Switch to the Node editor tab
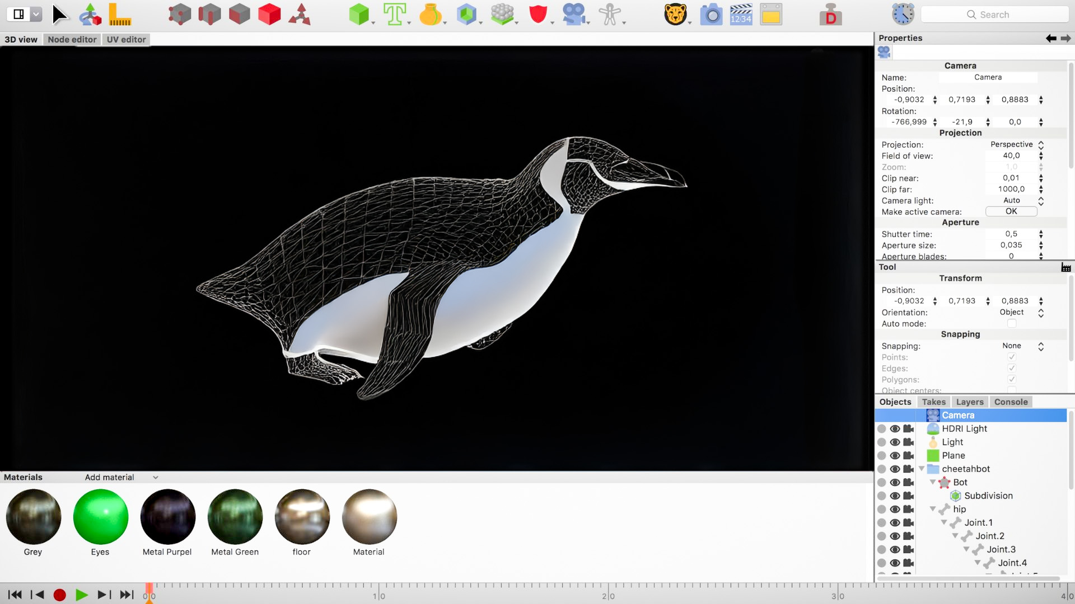The height and width of the screenshot is (604, 1075). click(x=72, y=40)
